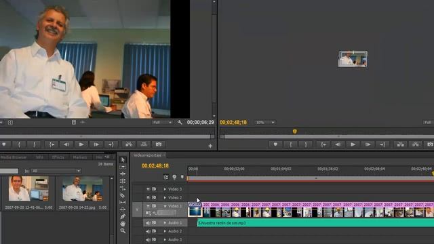434x244 pixels.
Task: Toggle Video 3 track output eye
Action: (149, 189)
